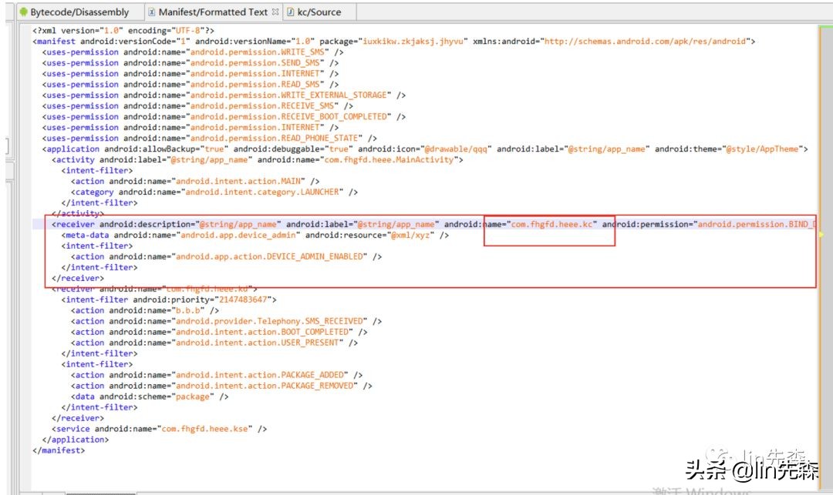Click the com.fhgfd.heee.kc receiver name

coord(553,225)
